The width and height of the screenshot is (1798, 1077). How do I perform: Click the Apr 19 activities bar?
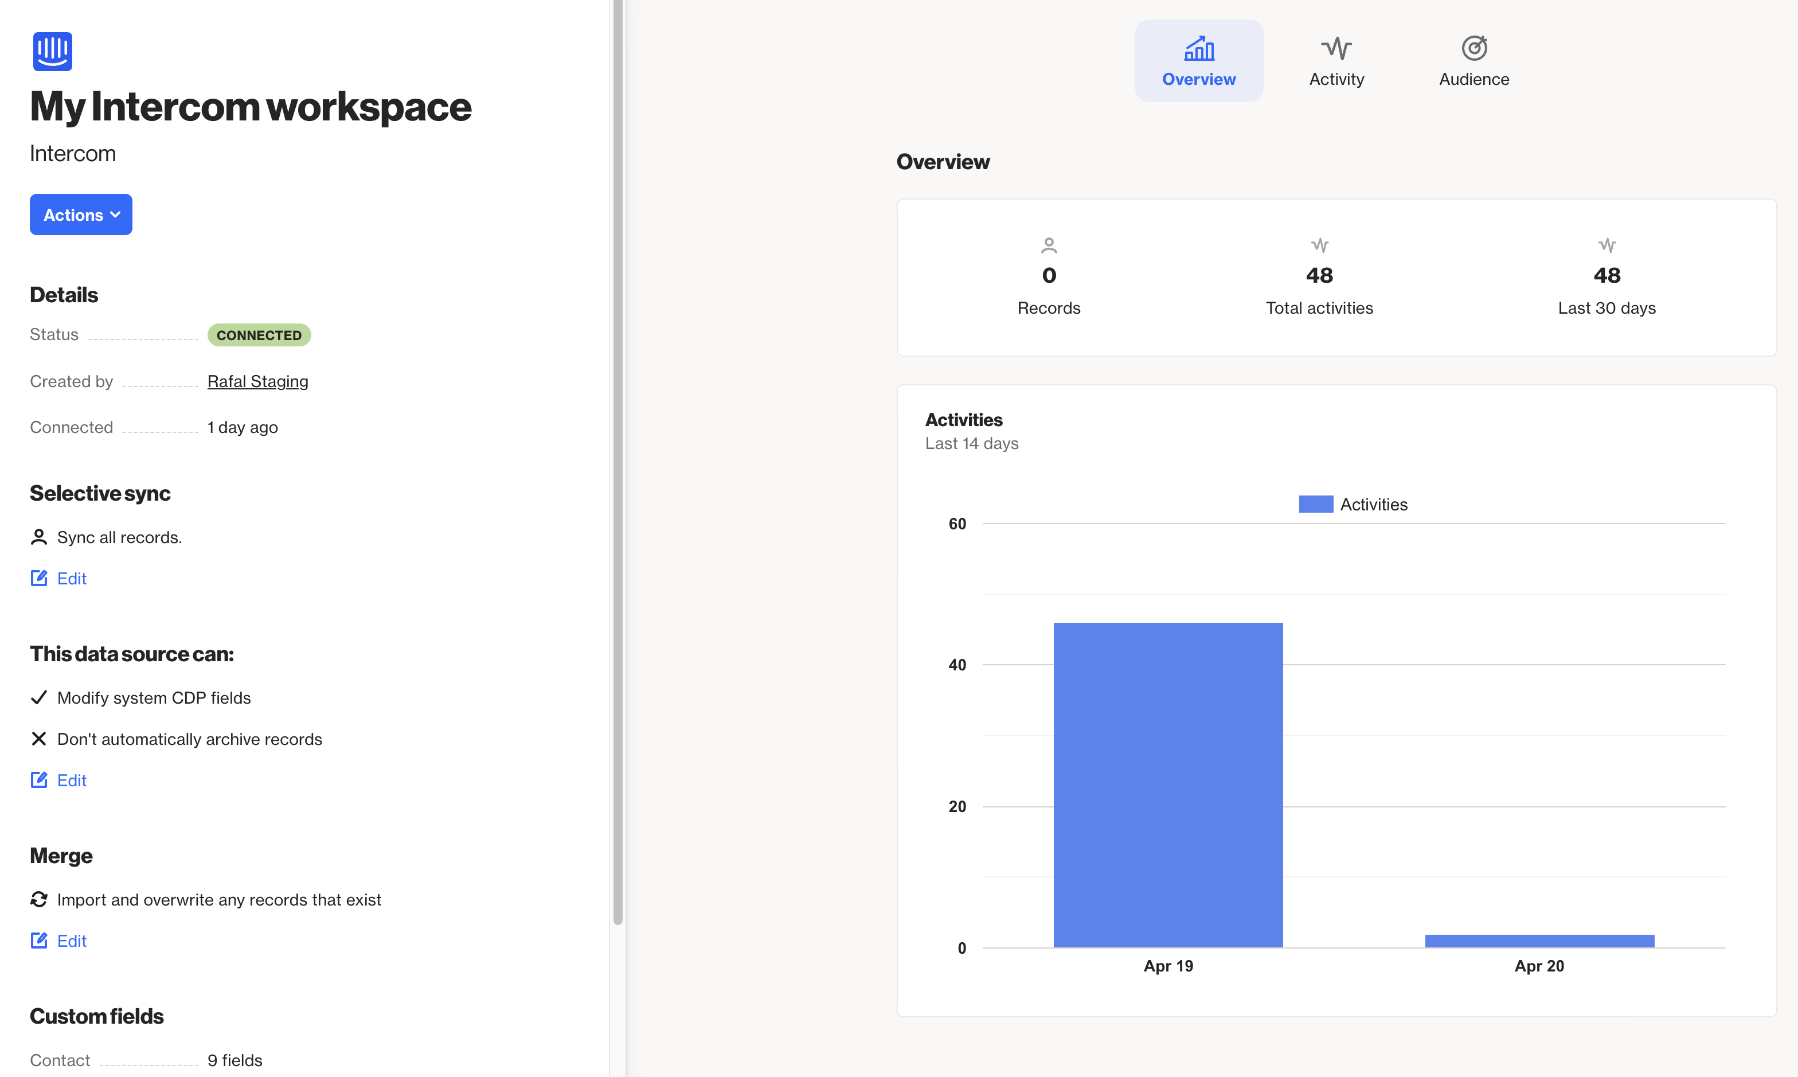click(x=1167, y=785)
